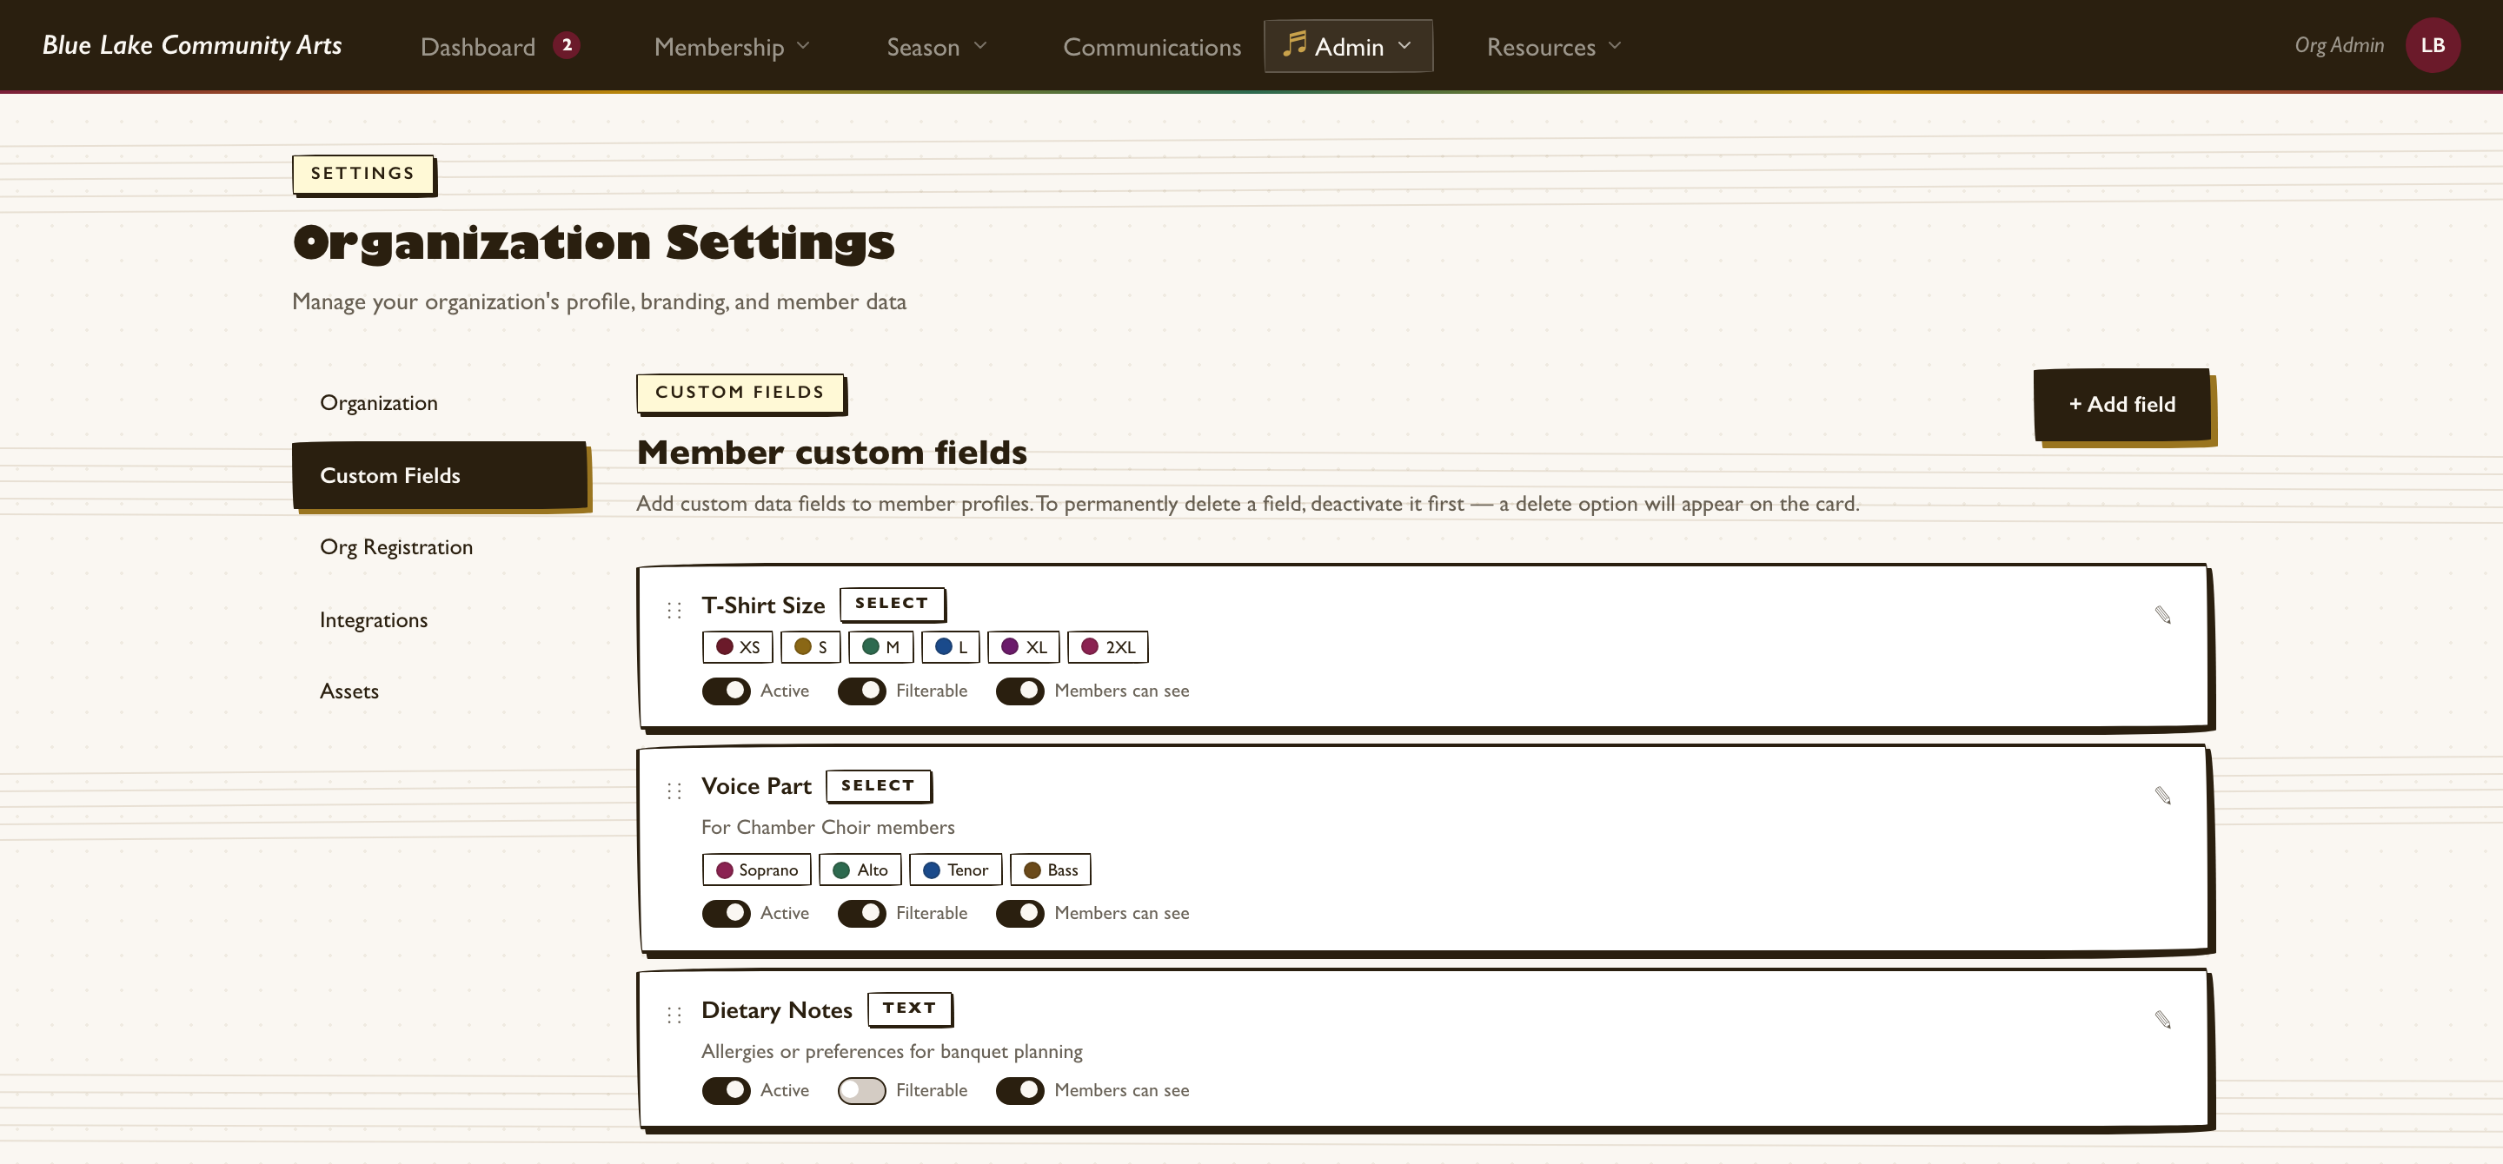Click the TEXT type badge on Dietary Notes

click(x=909, y=1009)
